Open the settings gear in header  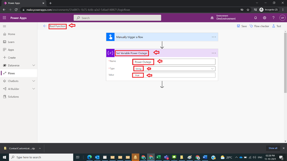coord(264,18)
